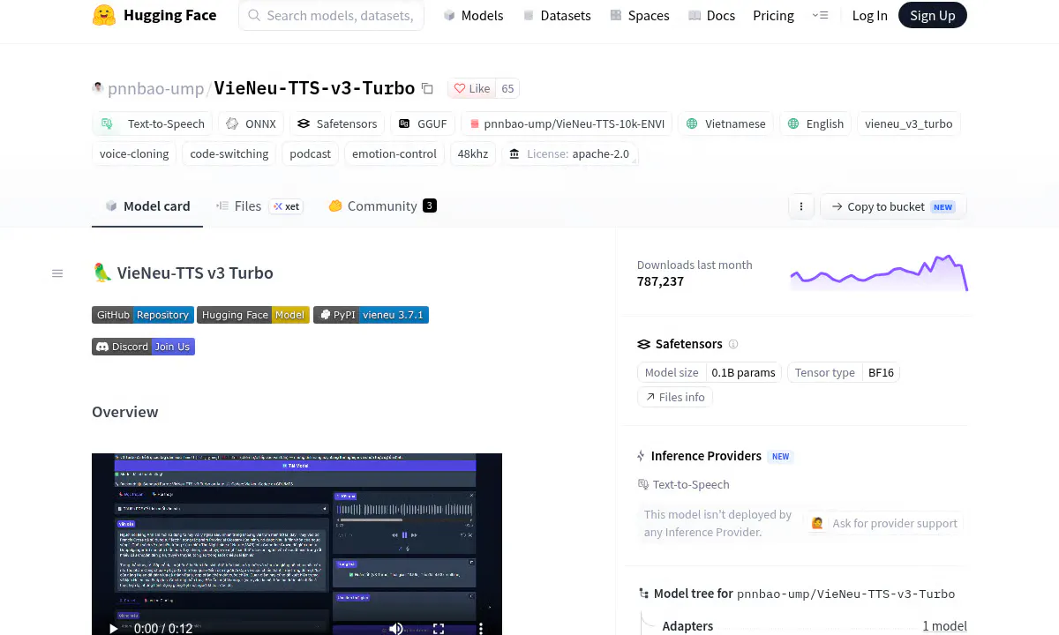The width and height of the screenshot is (1059, 635).
Task: Click the Sign Up button
Action: click(933, 15)
